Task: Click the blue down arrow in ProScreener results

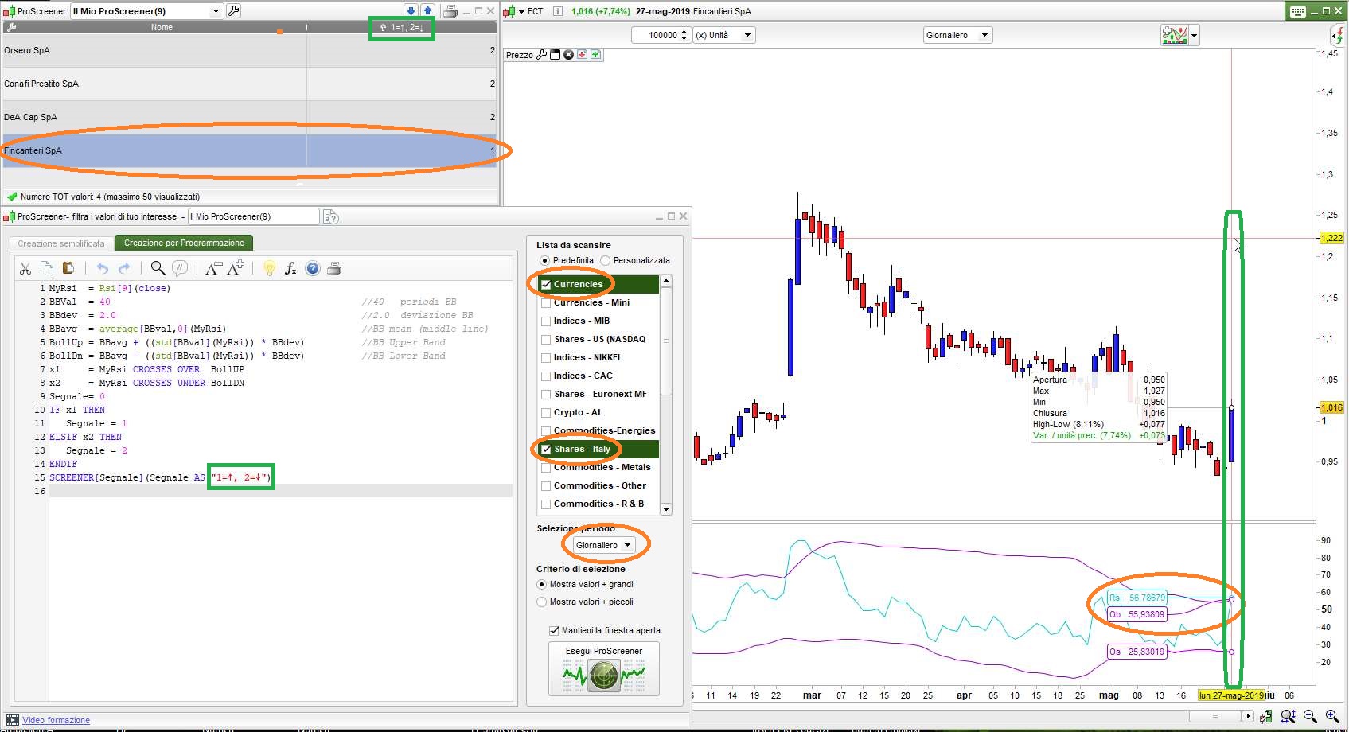Action: coord(411,11)
